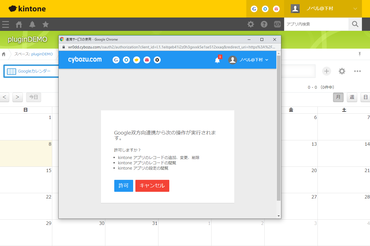Select calendar day 14 cell
370x246 pixels.
point(344,153)
